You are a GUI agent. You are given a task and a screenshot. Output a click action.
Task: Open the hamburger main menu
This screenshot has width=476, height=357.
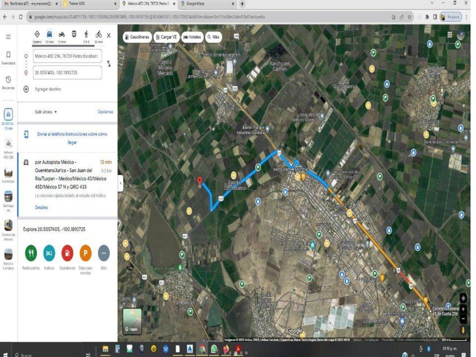click(8, 37)
